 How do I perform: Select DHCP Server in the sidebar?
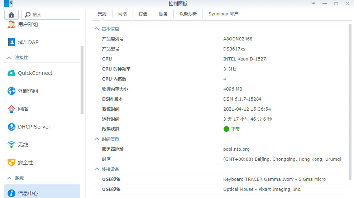pos(34,127)
